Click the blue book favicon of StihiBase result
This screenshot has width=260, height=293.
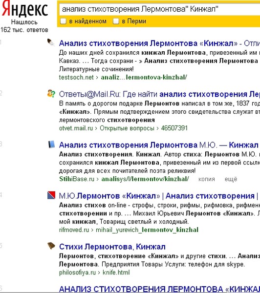[x=51, y=144]
